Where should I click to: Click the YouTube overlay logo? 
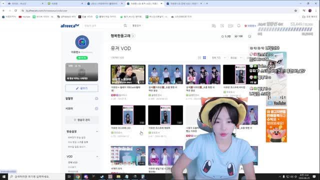276,103
